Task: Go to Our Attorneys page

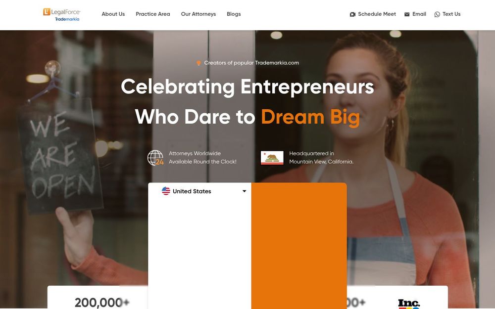Action: click(x=198, y=14)
